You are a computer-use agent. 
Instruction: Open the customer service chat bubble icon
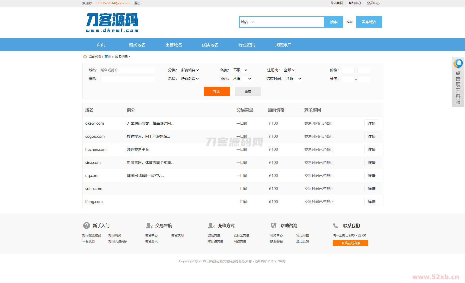tap(458, 63)
